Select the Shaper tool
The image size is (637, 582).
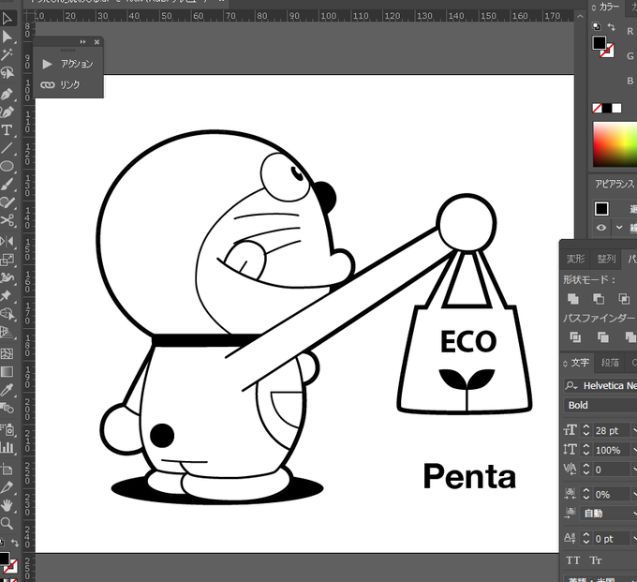click(7, 202)
